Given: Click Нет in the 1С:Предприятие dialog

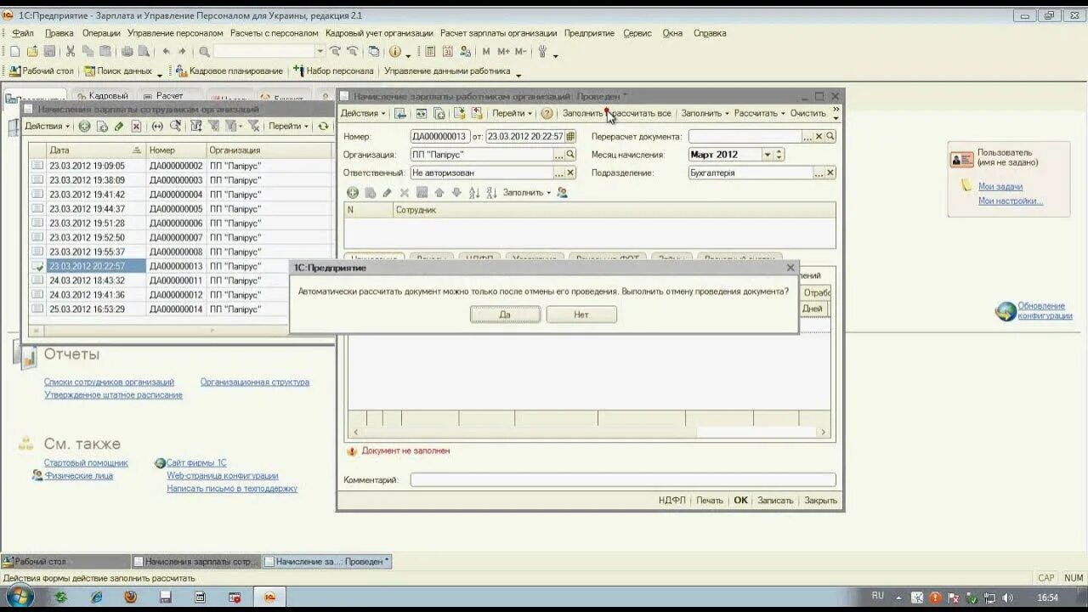Looking at the screenshot, I should point(581,314).
